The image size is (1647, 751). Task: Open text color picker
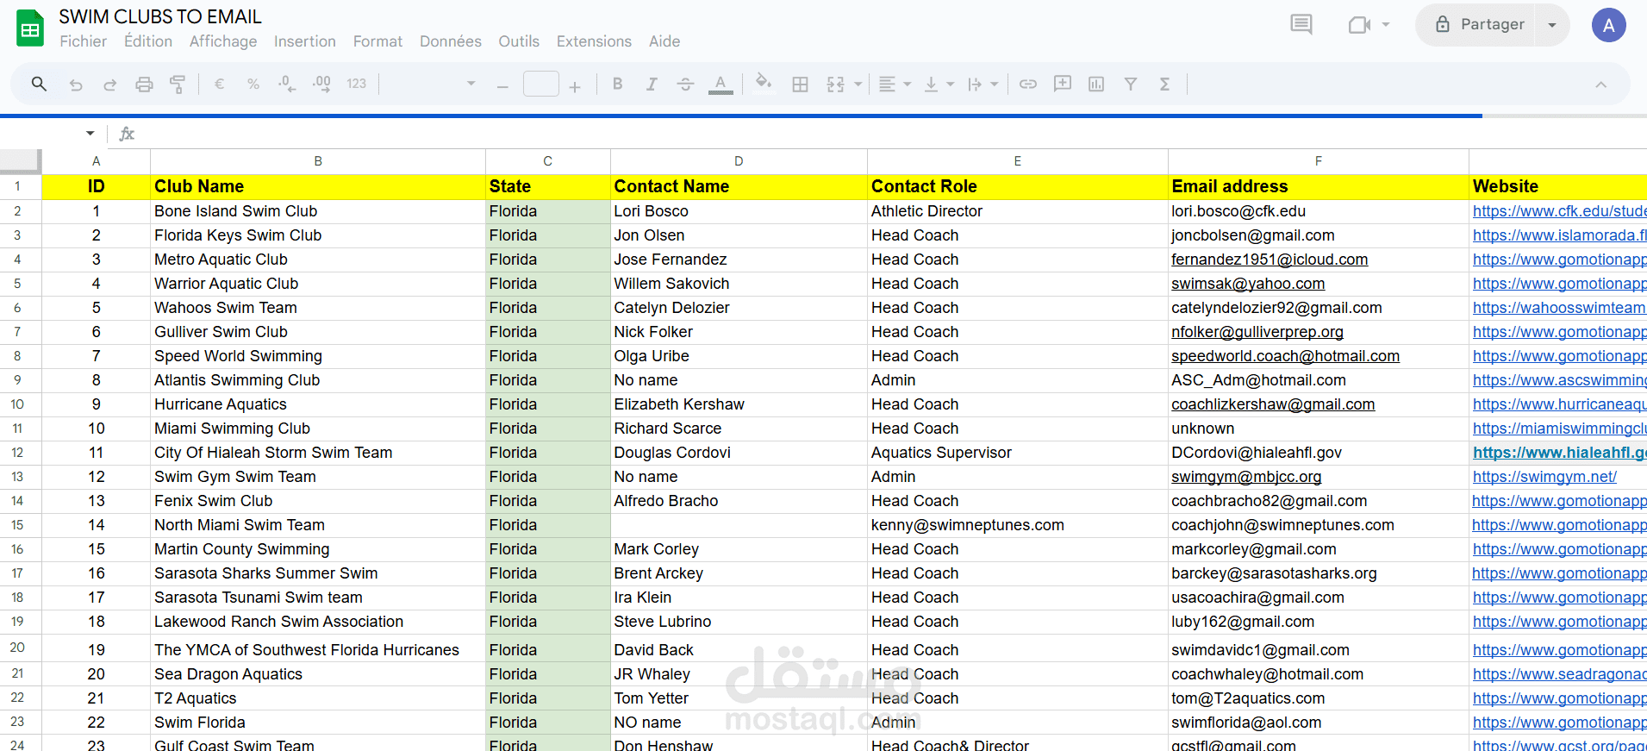[x=721, y=84]
